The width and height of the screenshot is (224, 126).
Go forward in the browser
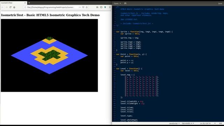7,7
